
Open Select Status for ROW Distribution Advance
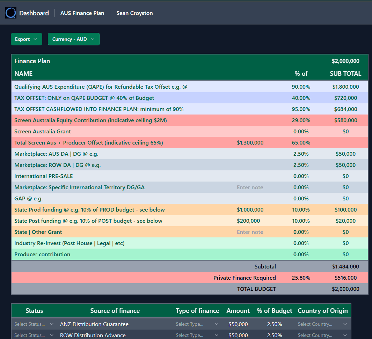click(x=34, y=335)
